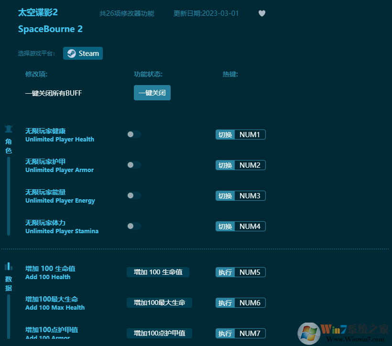Edit the NUM3 hotkey binding
Viewport: 392px width, 346px height.
click(x=250, y=196)
